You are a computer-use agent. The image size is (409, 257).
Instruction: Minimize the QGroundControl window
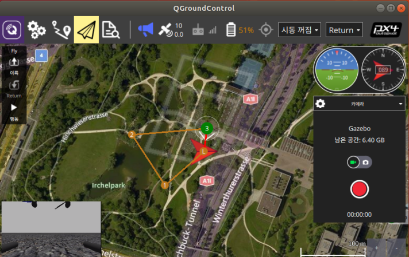point(381,9)
